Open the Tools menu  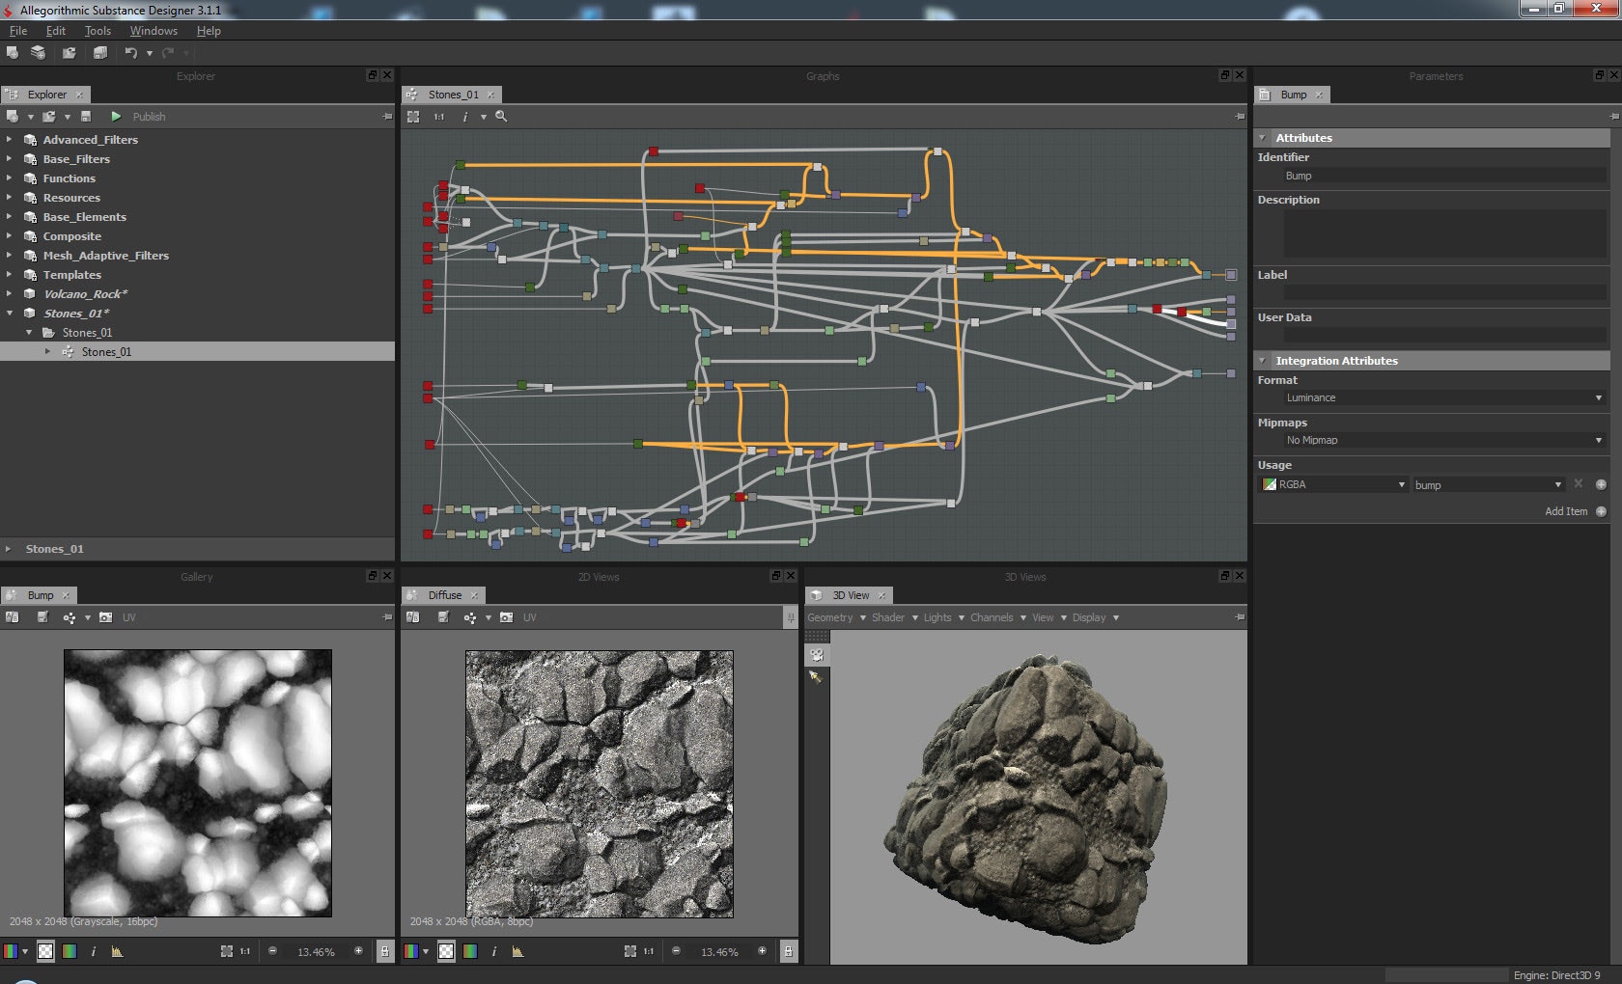pyautogui.click(x=98, y=30)
